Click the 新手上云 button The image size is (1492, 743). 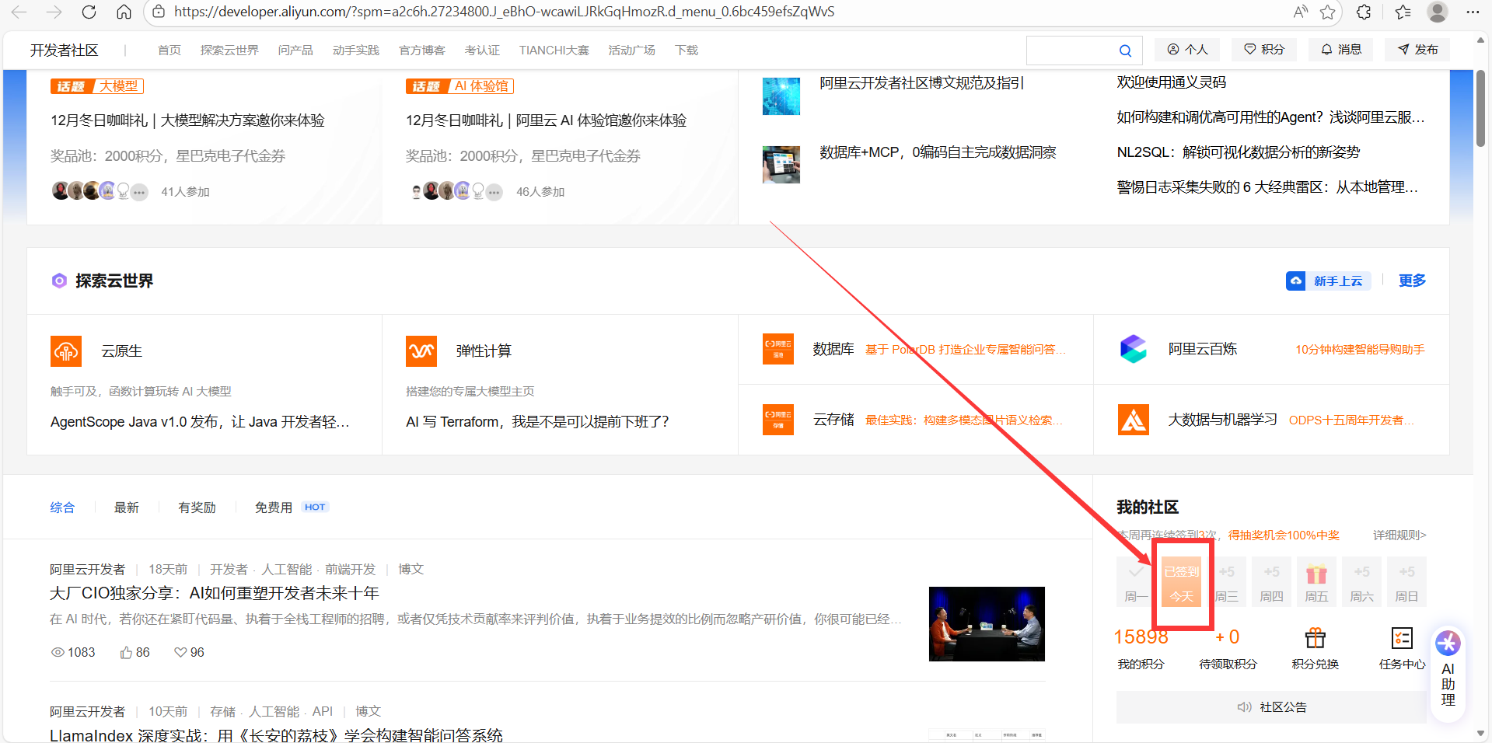pos(1327,281)
